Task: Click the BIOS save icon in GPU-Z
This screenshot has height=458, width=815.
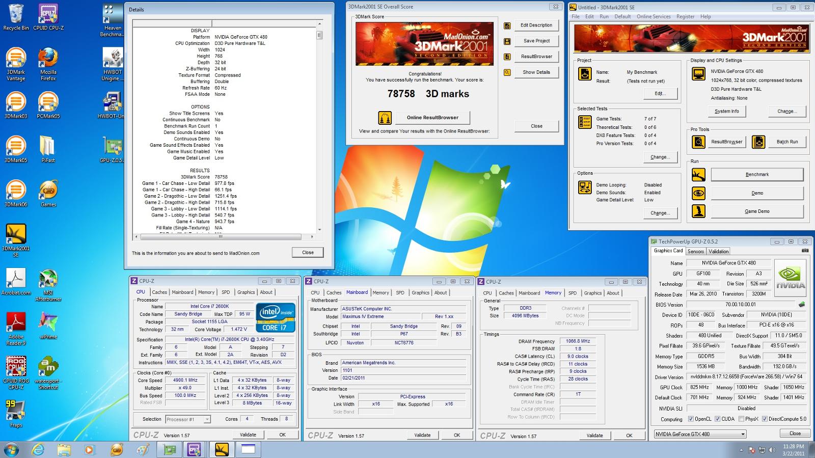Action: tap(802, 305)
